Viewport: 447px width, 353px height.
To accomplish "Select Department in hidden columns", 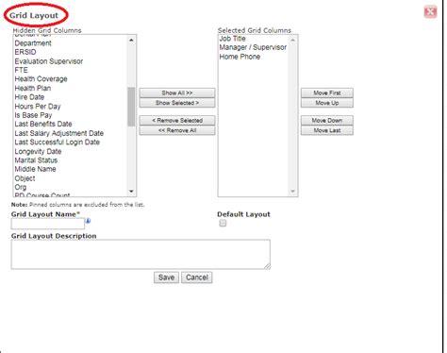I will 33,43.
